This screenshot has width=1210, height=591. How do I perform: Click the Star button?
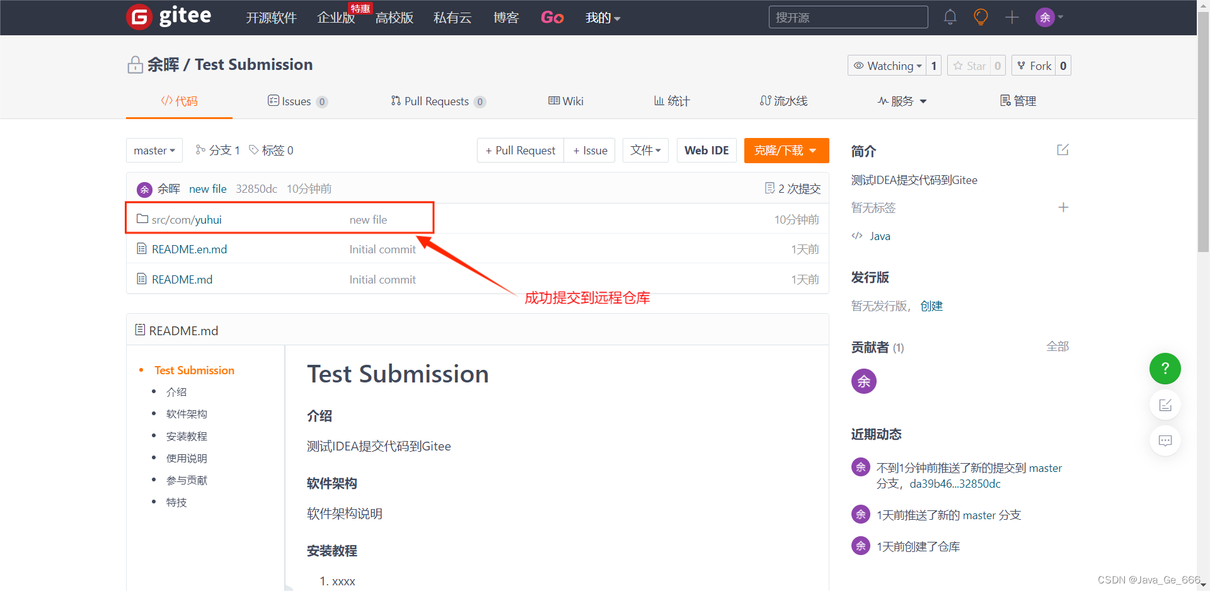(x=969, y=66)
